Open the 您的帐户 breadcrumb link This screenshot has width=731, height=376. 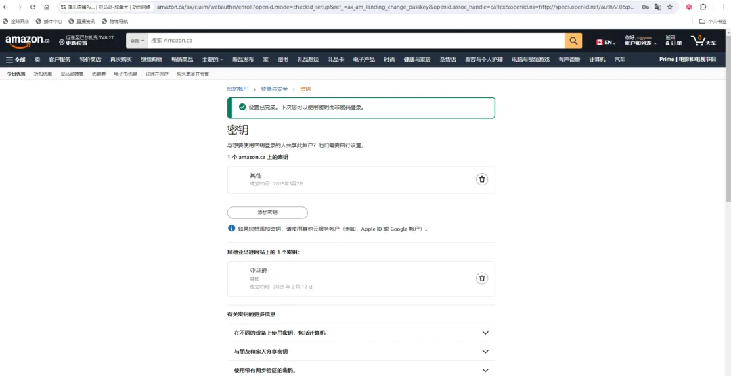[x=238, y=89]
